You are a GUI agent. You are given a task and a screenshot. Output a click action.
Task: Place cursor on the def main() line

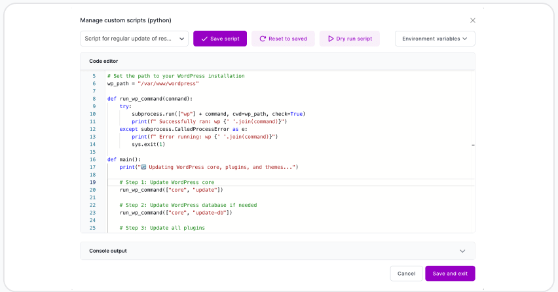pos(124,159)
